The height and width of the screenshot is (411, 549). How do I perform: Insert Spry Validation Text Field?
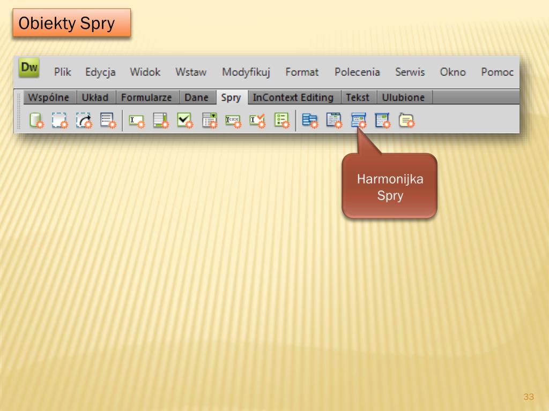pos(137,121)
